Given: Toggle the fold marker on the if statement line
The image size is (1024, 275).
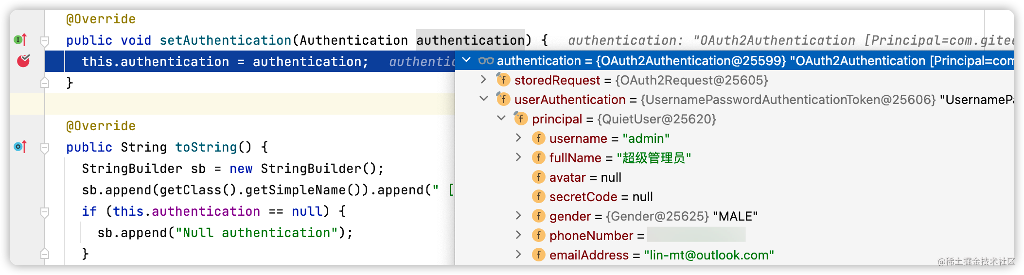Looking at the screenshot, I should [45, 212].
